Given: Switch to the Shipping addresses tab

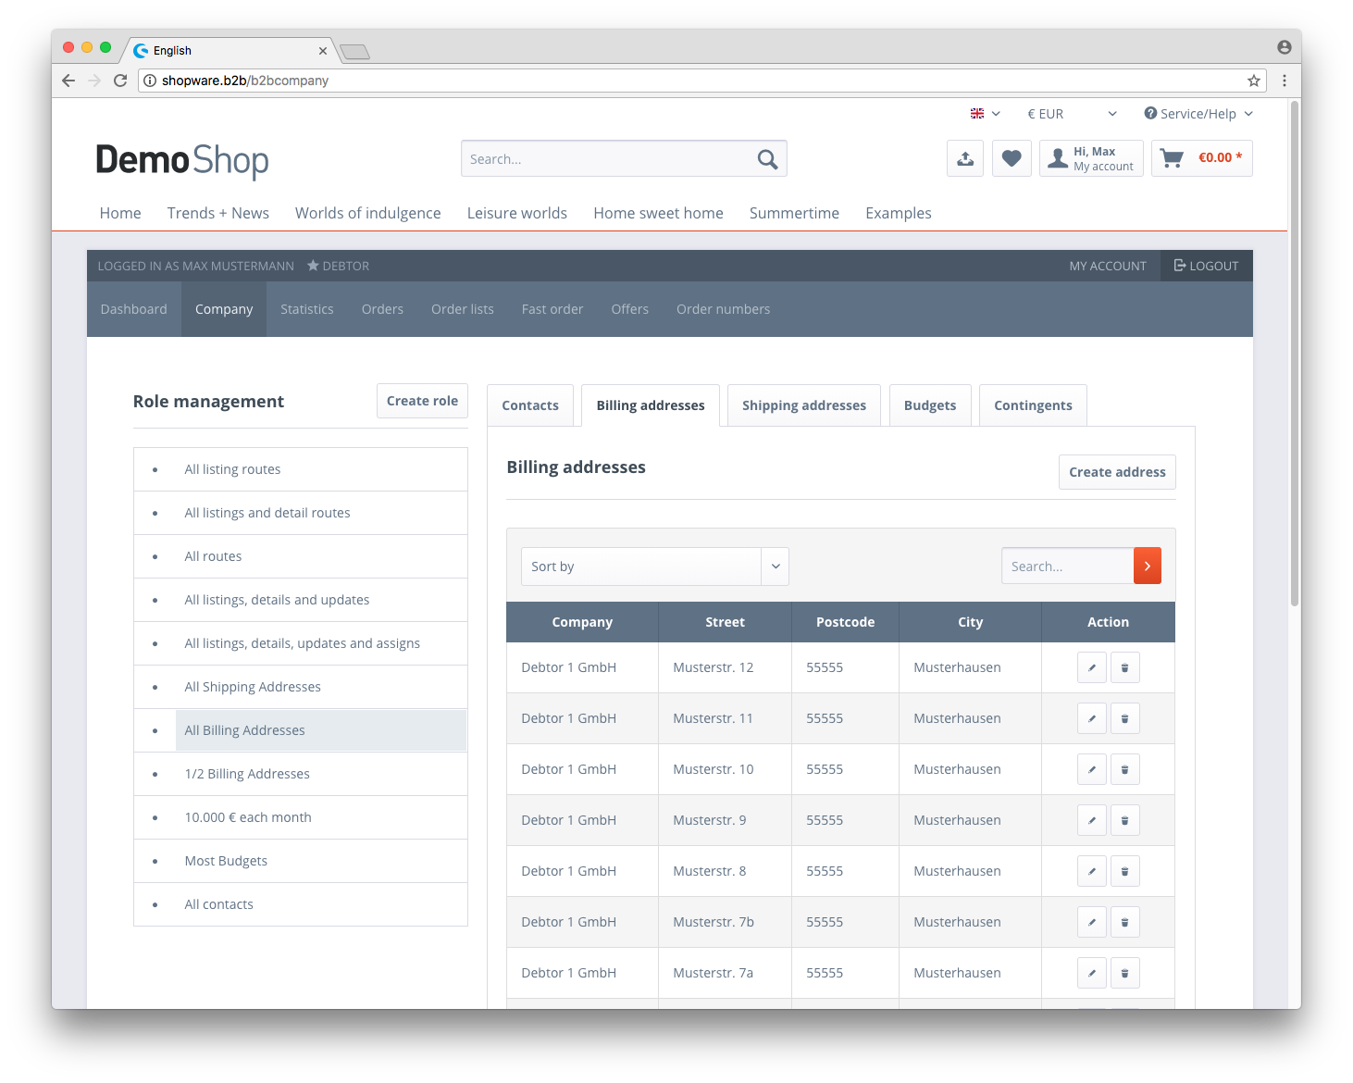Looking at the screenshot, I should pyautogui.click(x=804, y=405).
